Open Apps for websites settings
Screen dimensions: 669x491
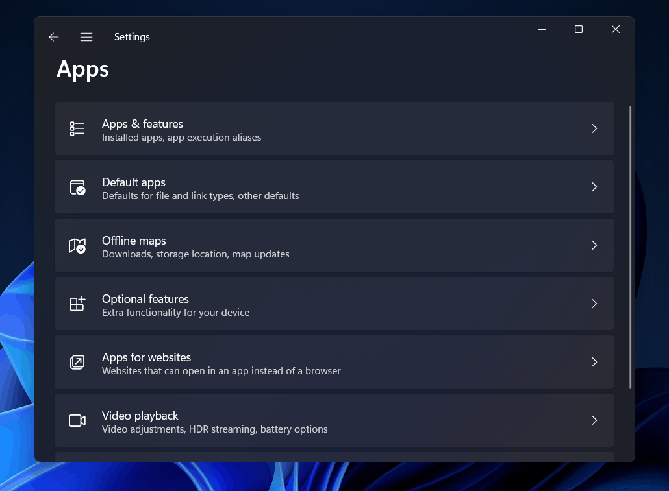coord(334,362)
